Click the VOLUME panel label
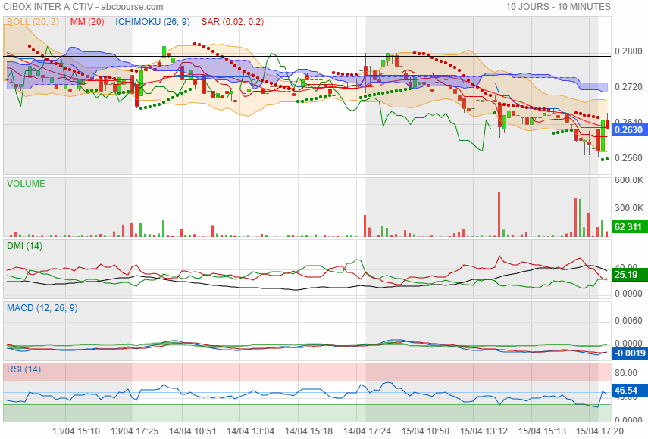 [x=26, y=184]
